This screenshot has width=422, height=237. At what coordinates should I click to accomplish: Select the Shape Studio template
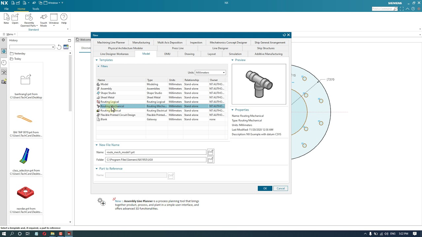point(161,93)
